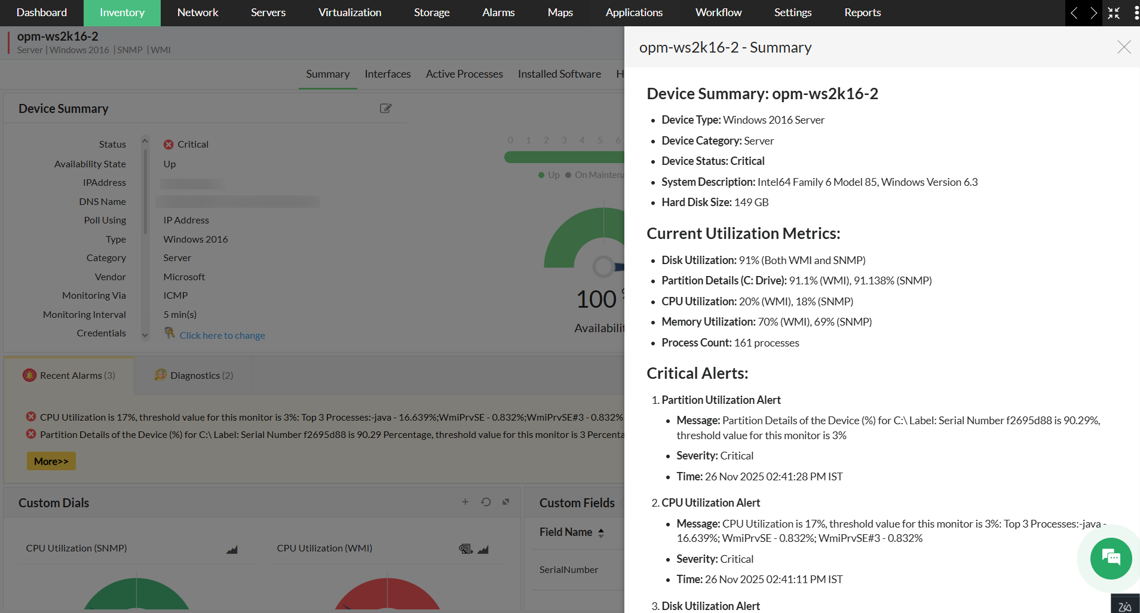Open the Dashboard menu
This screenshot has height=613, width=1140.
coord(42,13)
